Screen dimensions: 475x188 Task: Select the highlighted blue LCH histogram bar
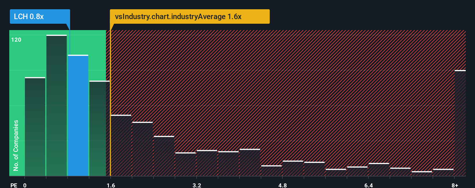pos(78,115)
